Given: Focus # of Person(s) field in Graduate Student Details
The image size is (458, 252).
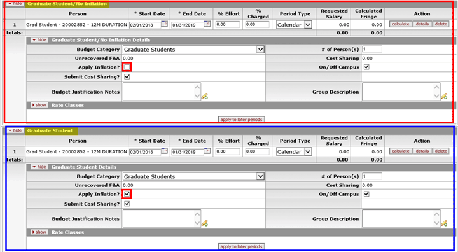Looking at the screenshot, I should coord(372,176).
